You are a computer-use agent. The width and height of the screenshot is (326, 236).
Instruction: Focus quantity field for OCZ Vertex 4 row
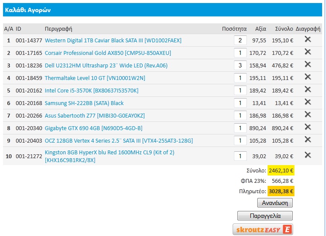pyautogui.click(x=240, y=140)
